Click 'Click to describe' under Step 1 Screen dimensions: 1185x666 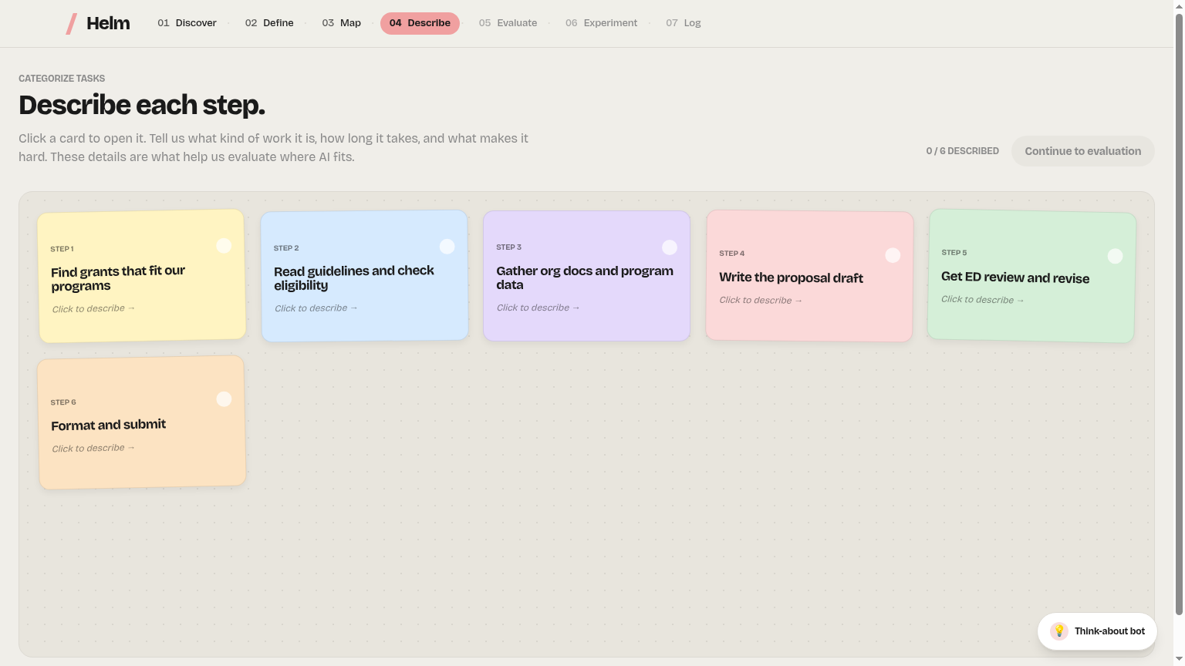[93, 309]
